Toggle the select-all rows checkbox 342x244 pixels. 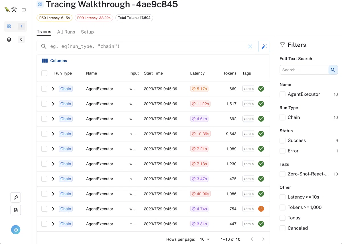[x=44, y=73]
